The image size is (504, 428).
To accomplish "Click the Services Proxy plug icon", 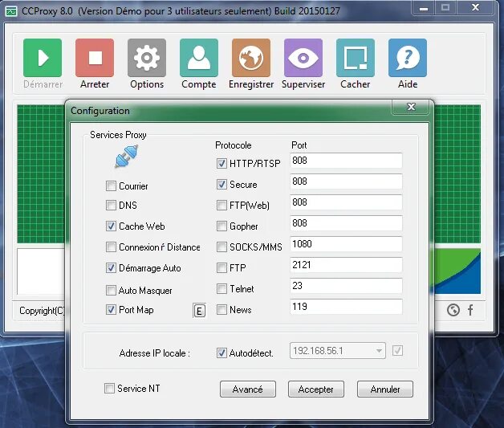I will (x=126, y=157).
